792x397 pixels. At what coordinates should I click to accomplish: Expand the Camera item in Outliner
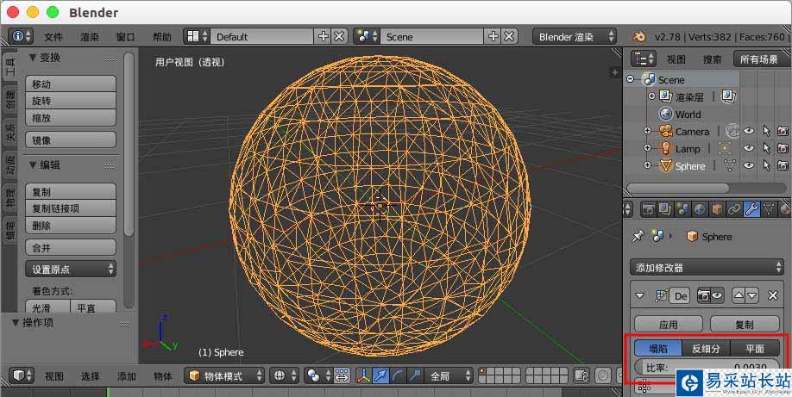648,131
